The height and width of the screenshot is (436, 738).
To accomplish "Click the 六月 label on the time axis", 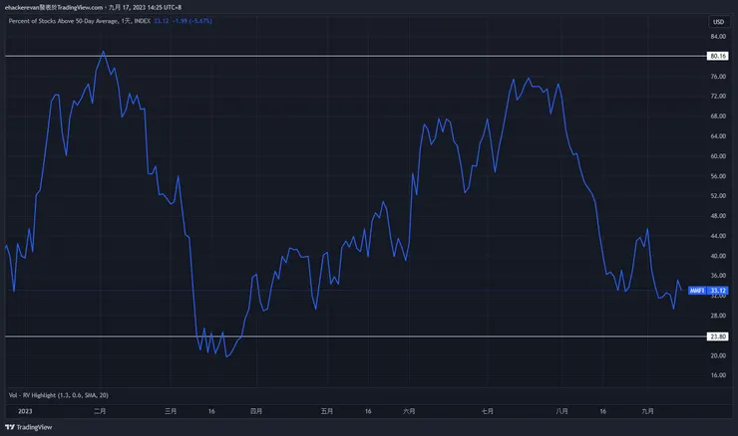I will [x=409, y=411].
